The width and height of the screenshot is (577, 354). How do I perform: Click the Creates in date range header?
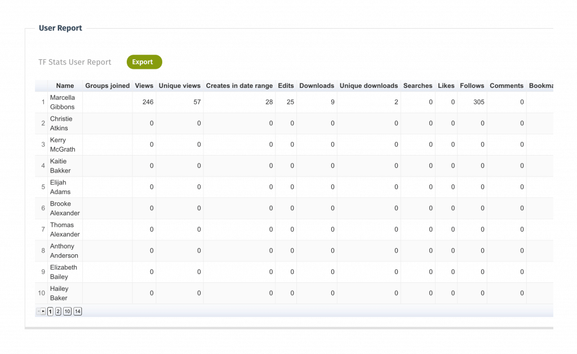[x=239, y=86]
